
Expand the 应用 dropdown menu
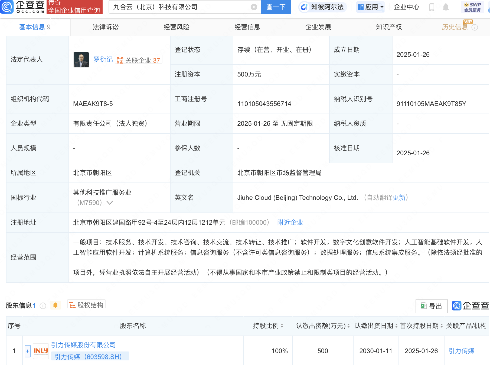(x=371, y=7)
